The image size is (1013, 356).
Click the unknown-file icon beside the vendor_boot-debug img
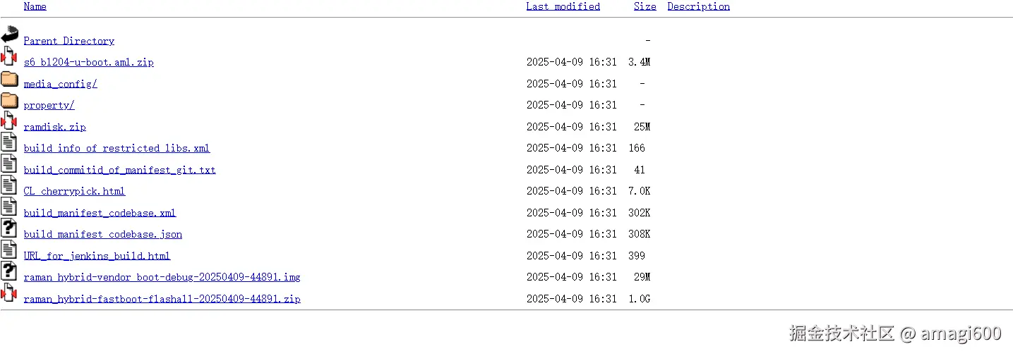[9, 272]
